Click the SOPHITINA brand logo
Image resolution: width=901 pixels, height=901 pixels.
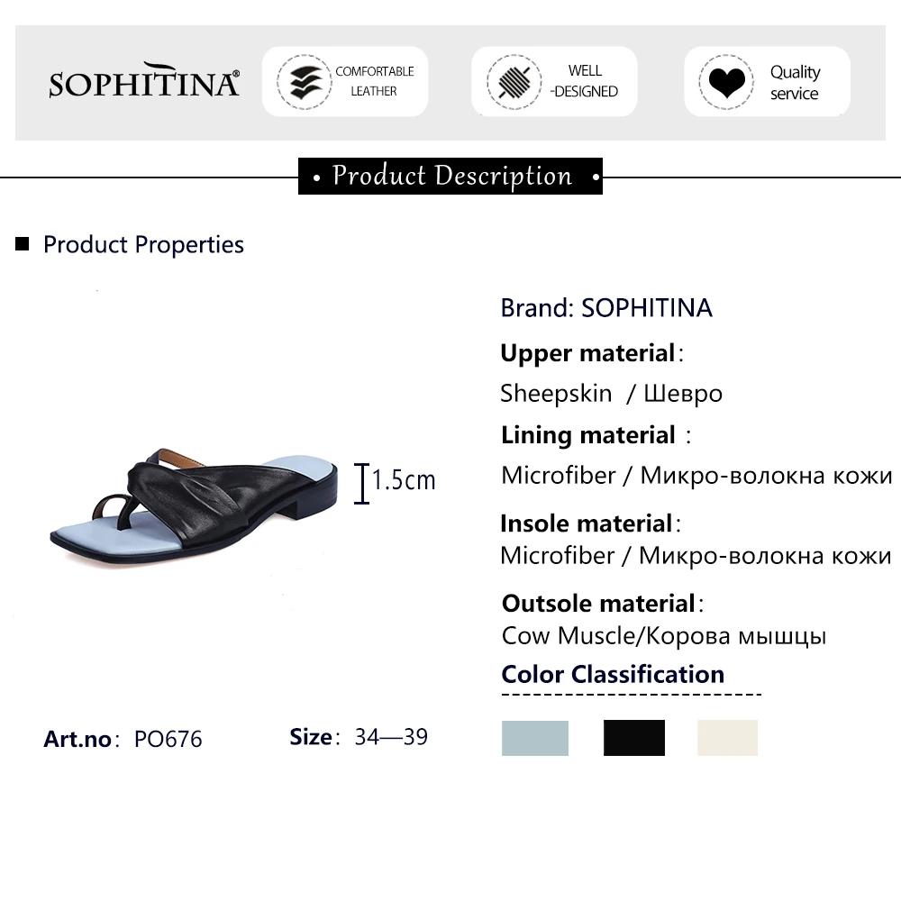coord(144,81)
